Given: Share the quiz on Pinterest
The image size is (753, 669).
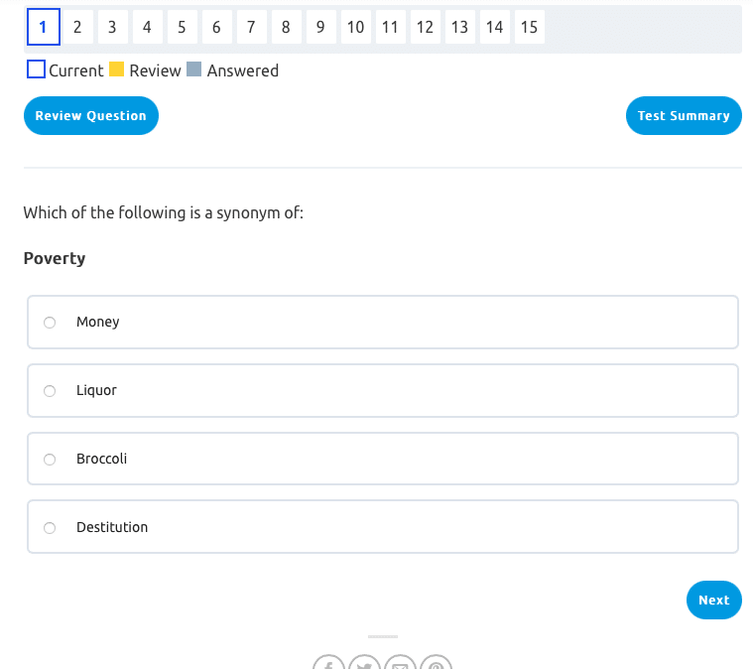Looking at the screenshot, I should tap(436, 664).
